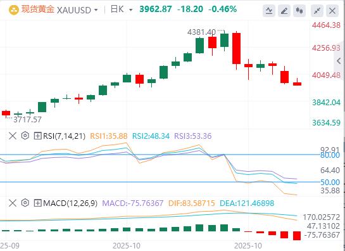The height and width of the screenshot is (251, 345).
Task: Remove the MACD indicator panel
Action: [x=13, y=203]
